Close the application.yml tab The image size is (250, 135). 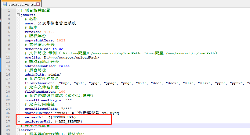pyautogui.click(x=39, y=5)
